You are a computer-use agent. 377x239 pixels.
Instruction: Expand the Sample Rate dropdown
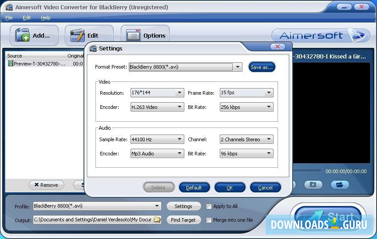pyautogui.click(x=179, y=139)
